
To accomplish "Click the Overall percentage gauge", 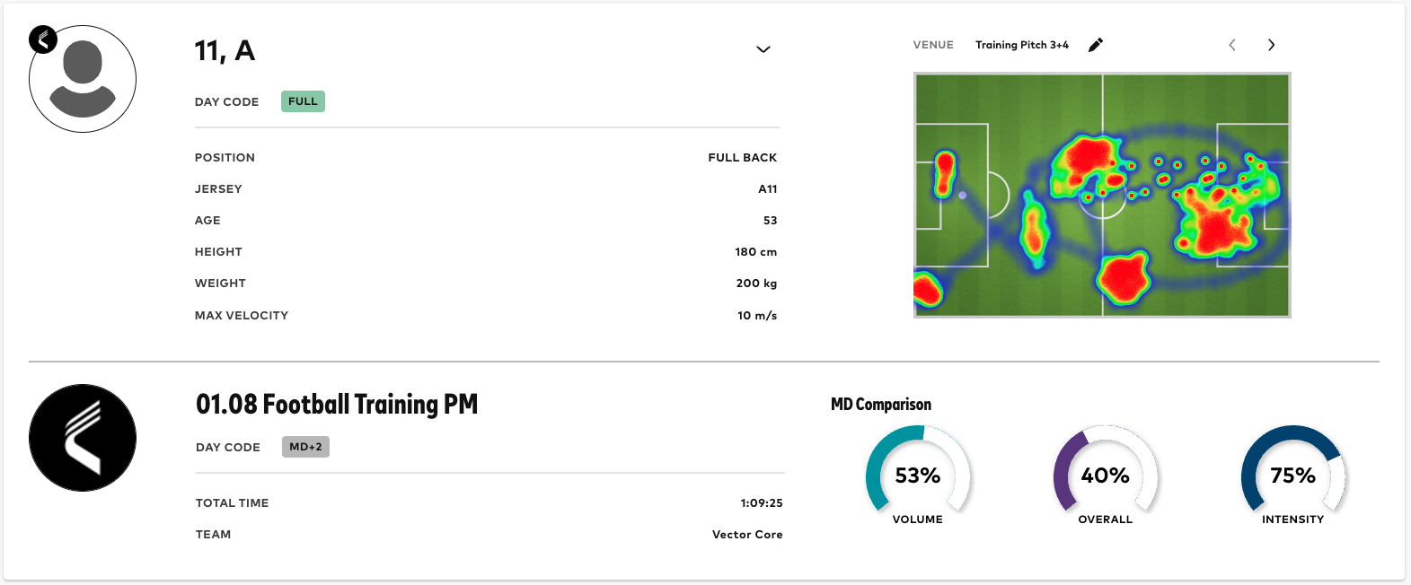I will (1104, 476).
